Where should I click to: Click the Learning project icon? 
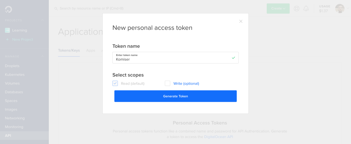(8, 30)
